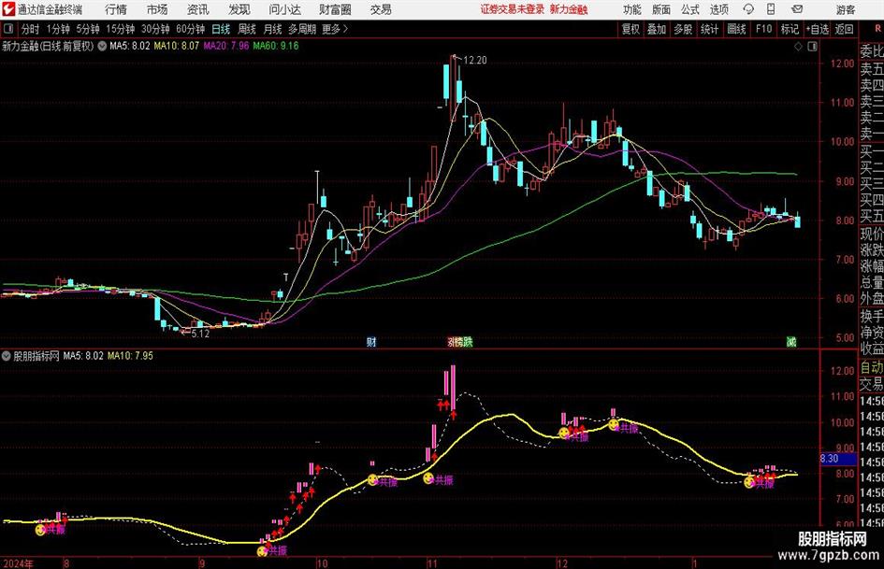Click the 叠加 overlay button
The height and width of the screenshot is (569, 884).
point(657,29)
